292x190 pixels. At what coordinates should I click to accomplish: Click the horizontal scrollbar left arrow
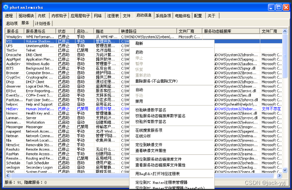pos(8,175)
